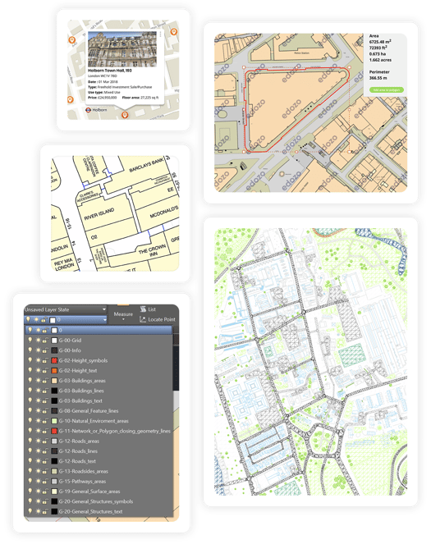Click the green color swatch for G-10-Natural_Enviroment_areas
Image resolution: width=431 pixels, height=549 pixels.
coord(54,421)
